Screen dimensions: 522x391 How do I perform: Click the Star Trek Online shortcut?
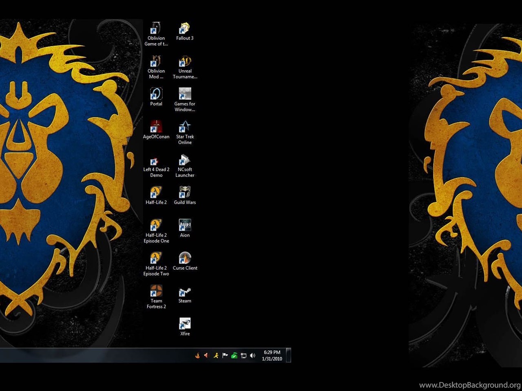185,133
